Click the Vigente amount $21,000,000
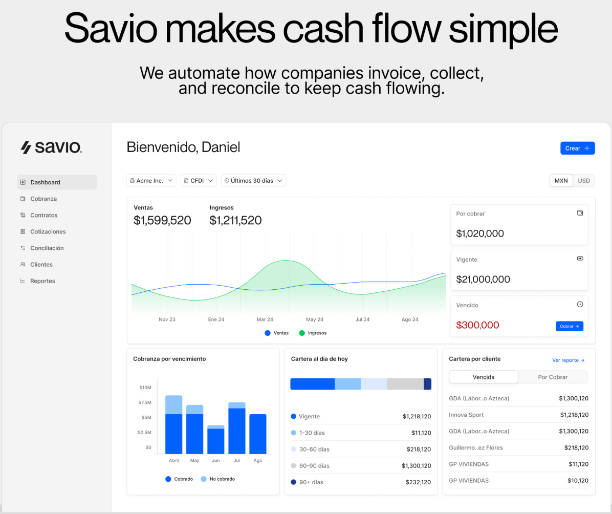The image size is (612, 514). tap(483, 279)
